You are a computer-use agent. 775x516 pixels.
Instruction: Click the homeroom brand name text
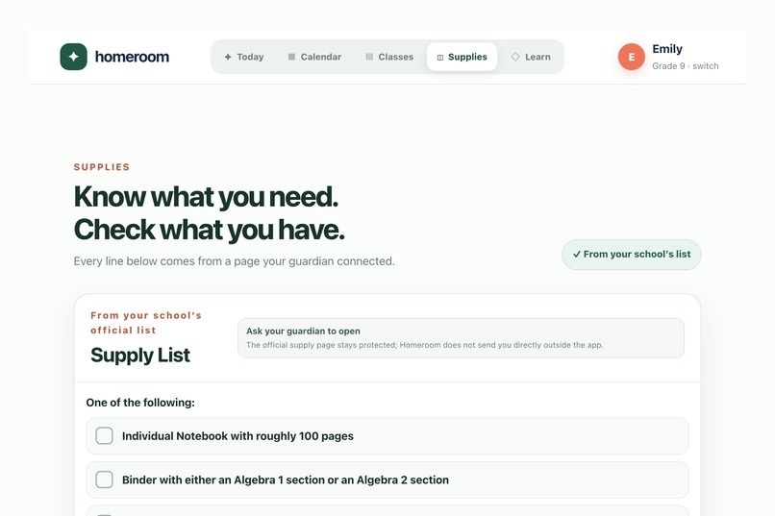132,57
